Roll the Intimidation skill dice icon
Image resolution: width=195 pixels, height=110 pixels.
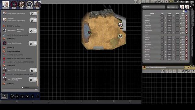pyautogui.click(x=186, y=30)
